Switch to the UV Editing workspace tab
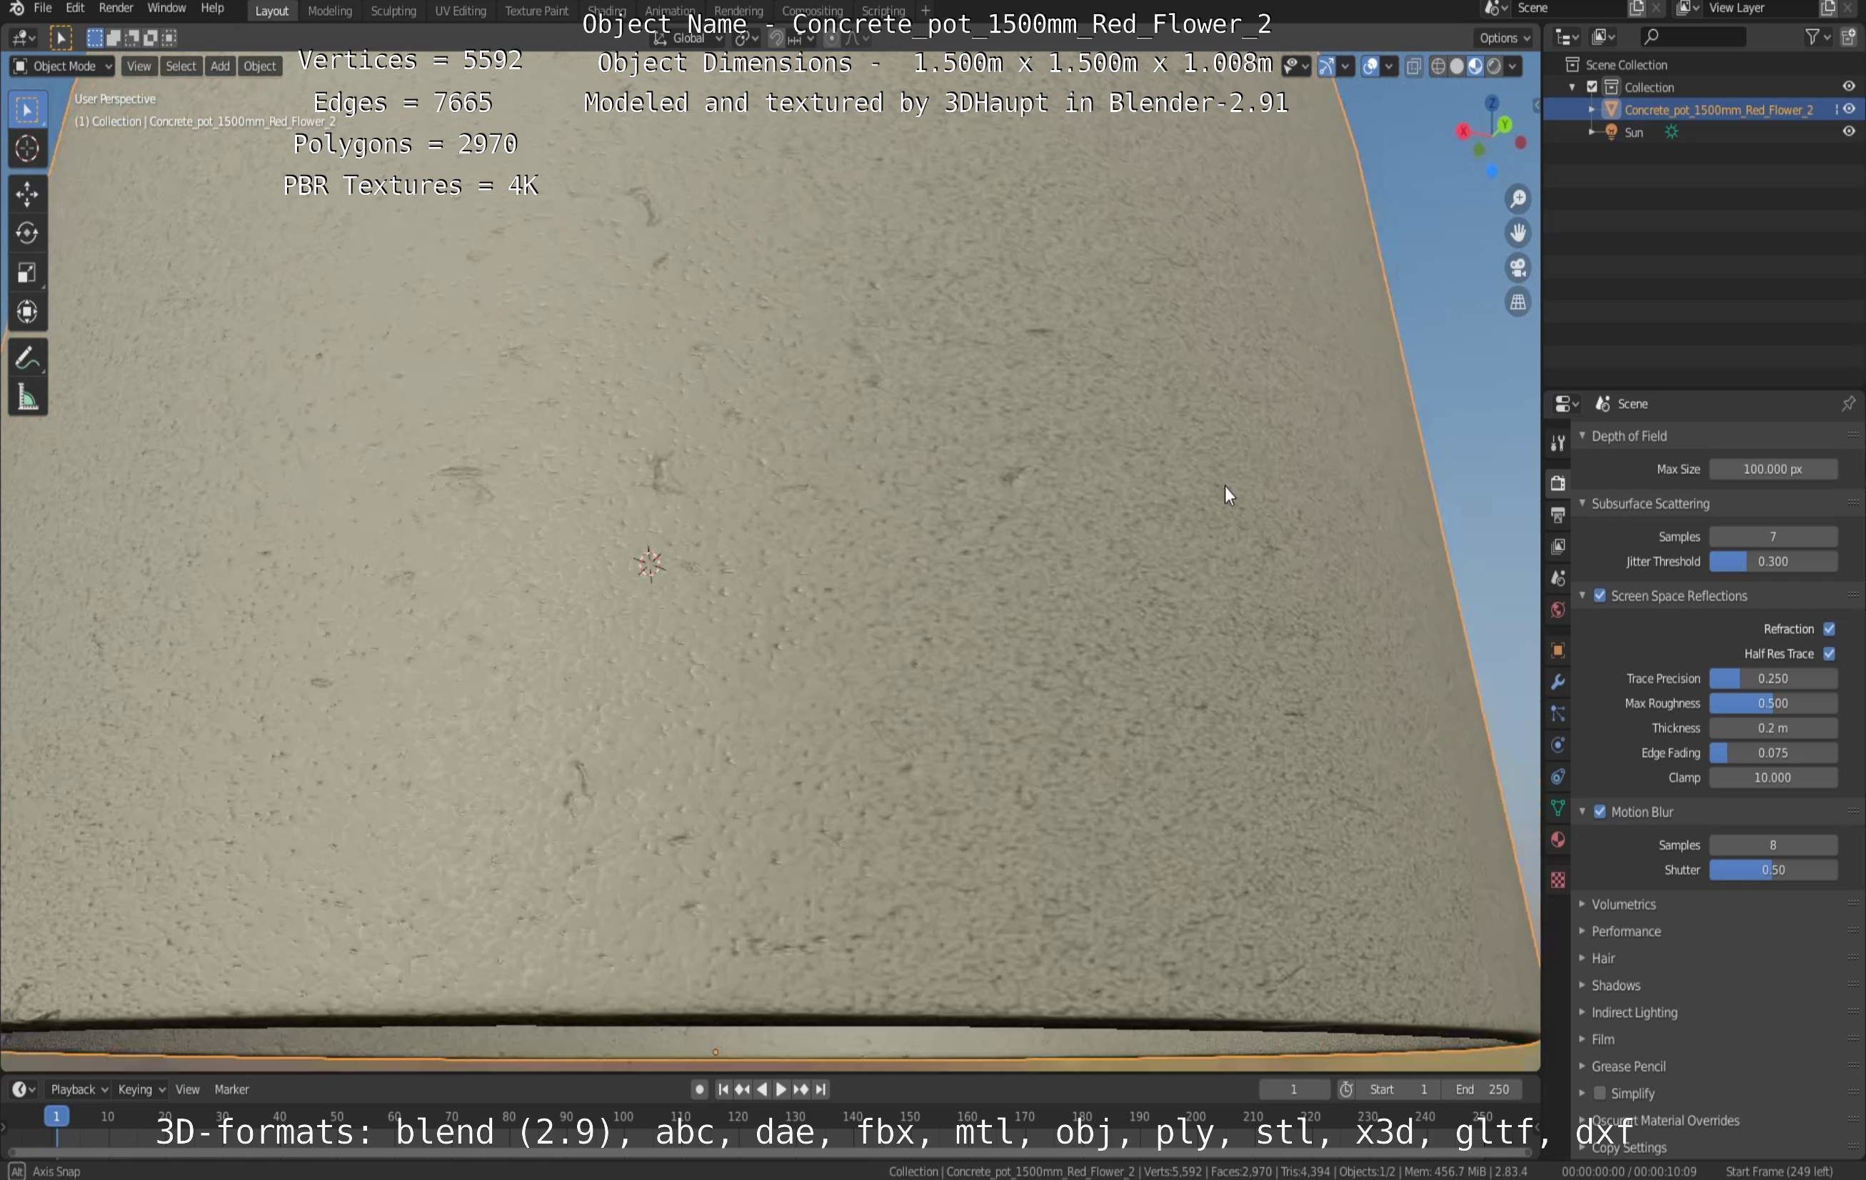This screenshot has width=1866, height=1180. [461, 11]
